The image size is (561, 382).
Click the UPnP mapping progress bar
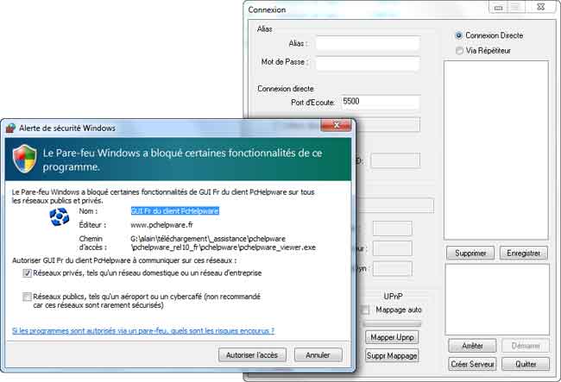392,323
